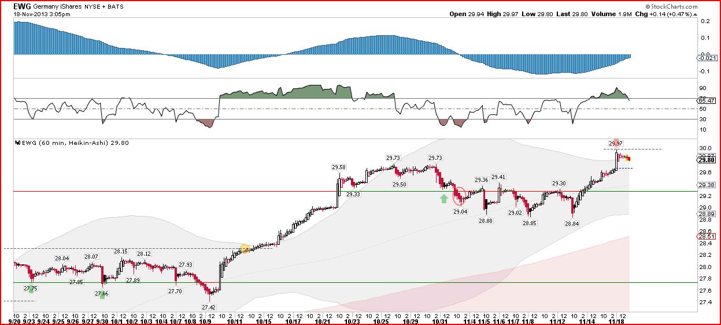Click the 9/20 date on the time axis
Viewport: 721px width, 325px height.
[x=15, y=320]
